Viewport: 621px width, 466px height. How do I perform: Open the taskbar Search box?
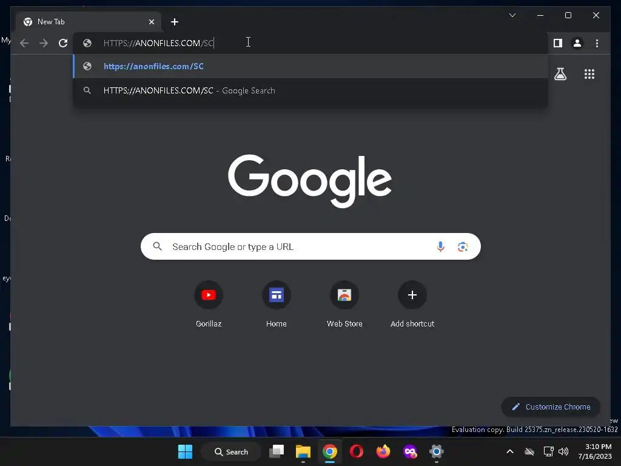coord(231,451)
